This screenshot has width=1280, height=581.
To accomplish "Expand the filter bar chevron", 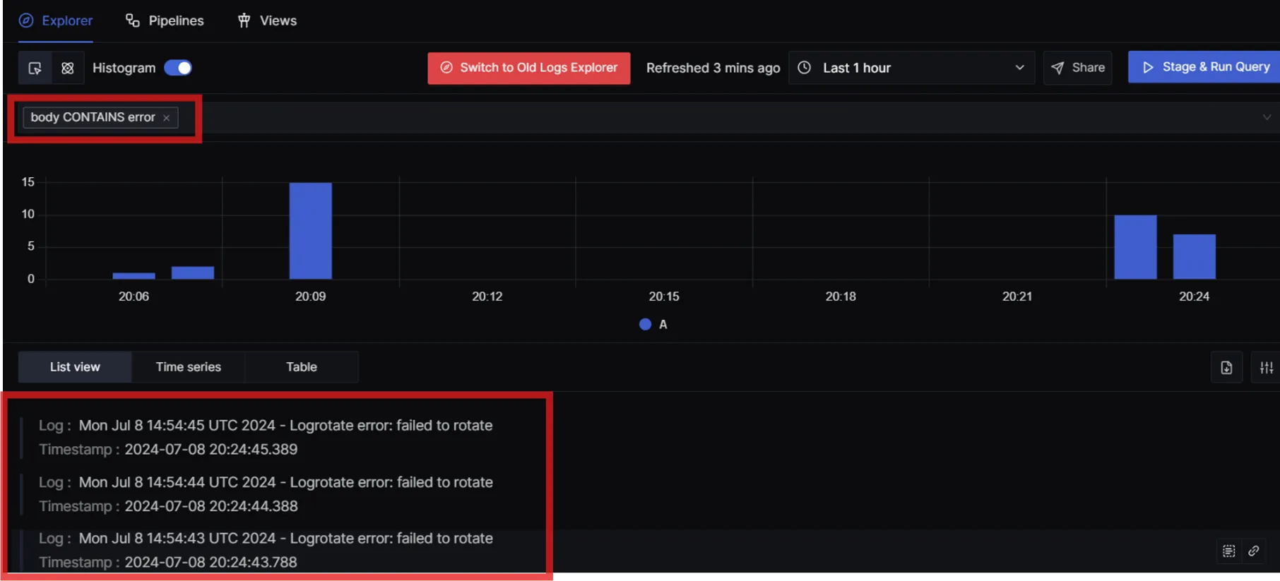I will tap(1267, 117).
